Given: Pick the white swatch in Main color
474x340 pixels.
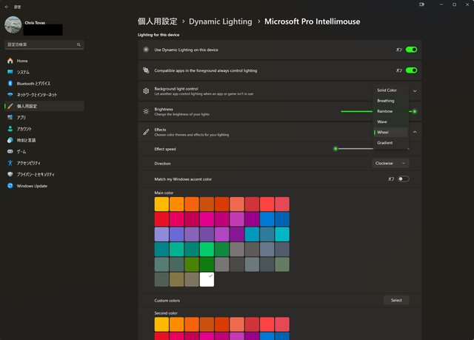Looking at the screenshot, I should (207, 280).
